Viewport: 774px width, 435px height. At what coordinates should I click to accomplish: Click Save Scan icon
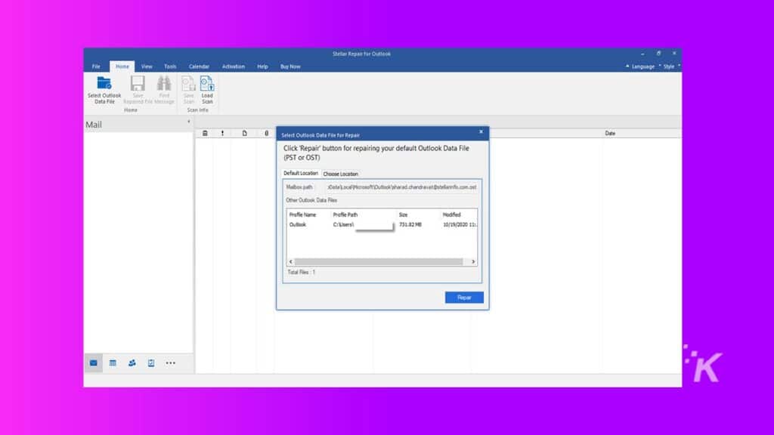188,83
